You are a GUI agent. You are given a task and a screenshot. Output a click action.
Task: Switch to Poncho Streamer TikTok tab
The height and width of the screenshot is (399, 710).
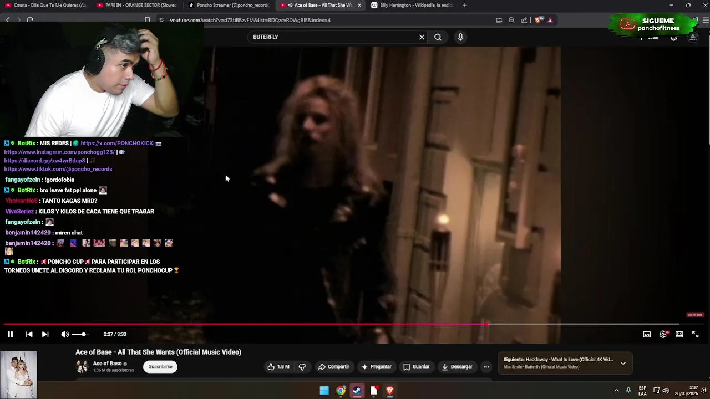[229, 5]
